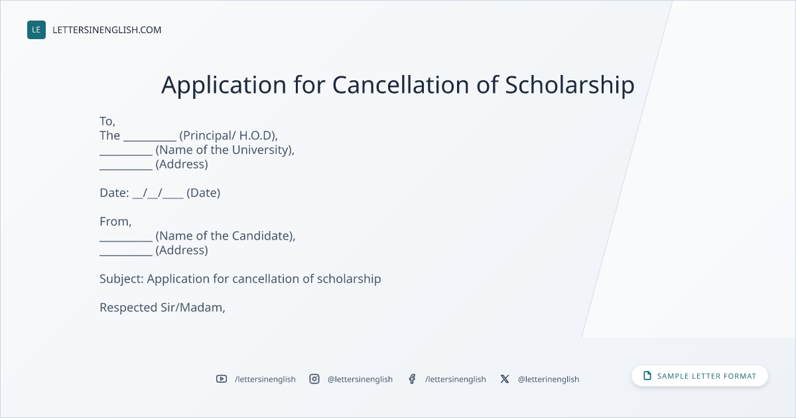Click the Date blank line
Viewport: 796px width, 418px height.
[x=158, y=193]
